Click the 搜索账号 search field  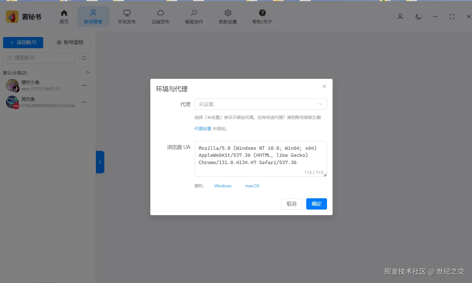pyautogui.click(x=39, y=58)
